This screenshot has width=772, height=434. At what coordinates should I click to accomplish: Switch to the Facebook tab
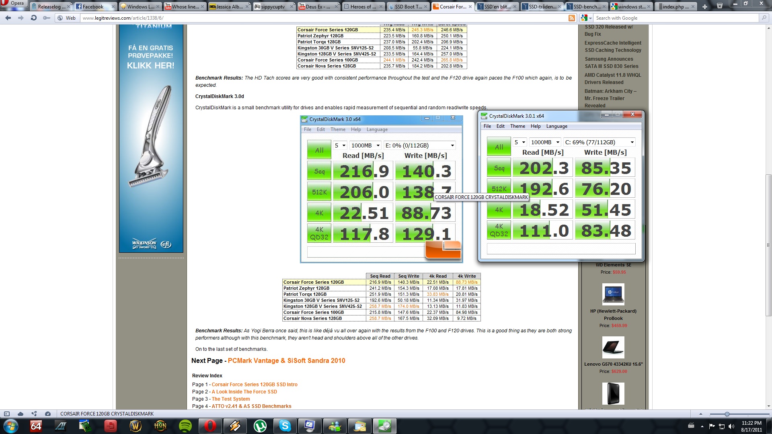point(94,7)
